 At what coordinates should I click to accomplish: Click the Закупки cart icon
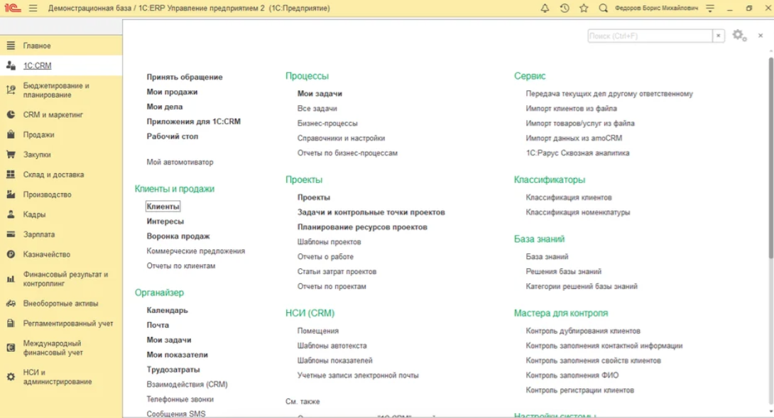click(11, 155)
